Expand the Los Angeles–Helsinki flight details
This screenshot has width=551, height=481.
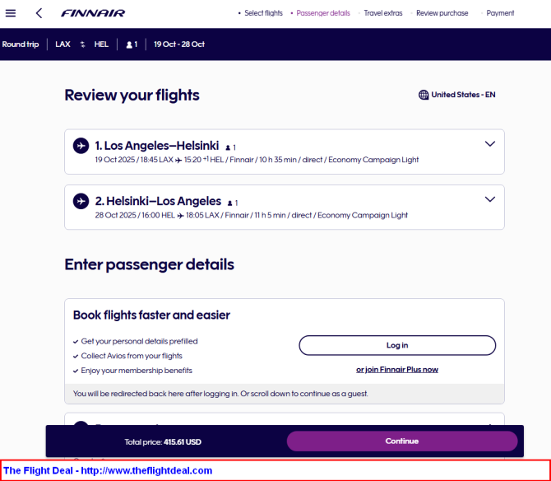[x=490, y=143]
